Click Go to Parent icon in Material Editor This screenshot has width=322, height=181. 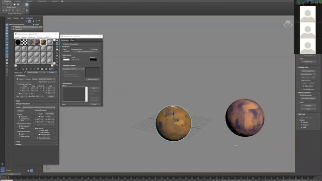tap(53, 69)
